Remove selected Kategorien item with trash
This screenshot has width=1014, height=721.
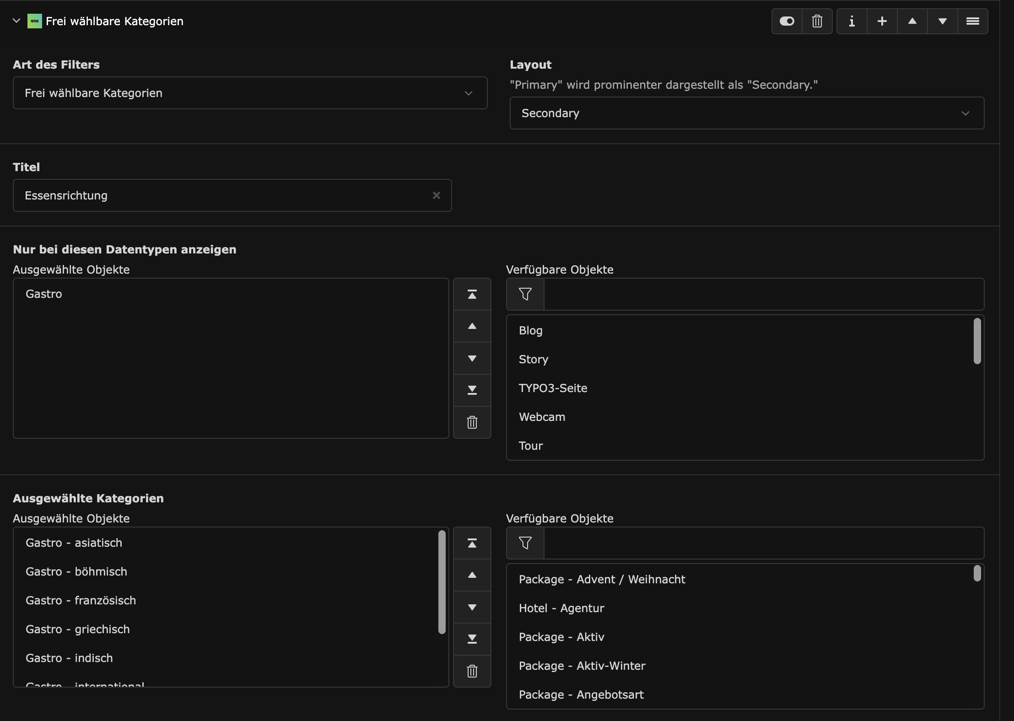coord(472,671)
